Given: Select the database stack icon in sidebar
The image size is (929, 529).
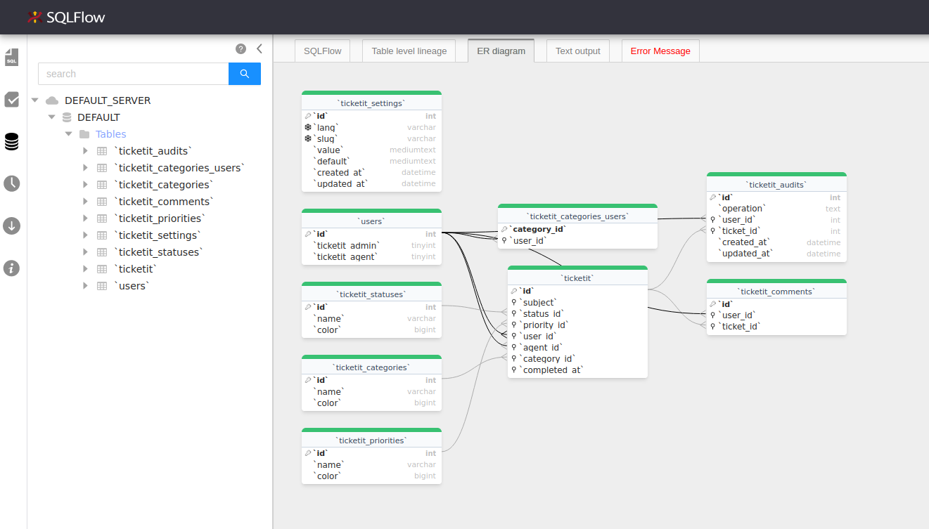Looking at the screenshot, I should pos(12,142).
